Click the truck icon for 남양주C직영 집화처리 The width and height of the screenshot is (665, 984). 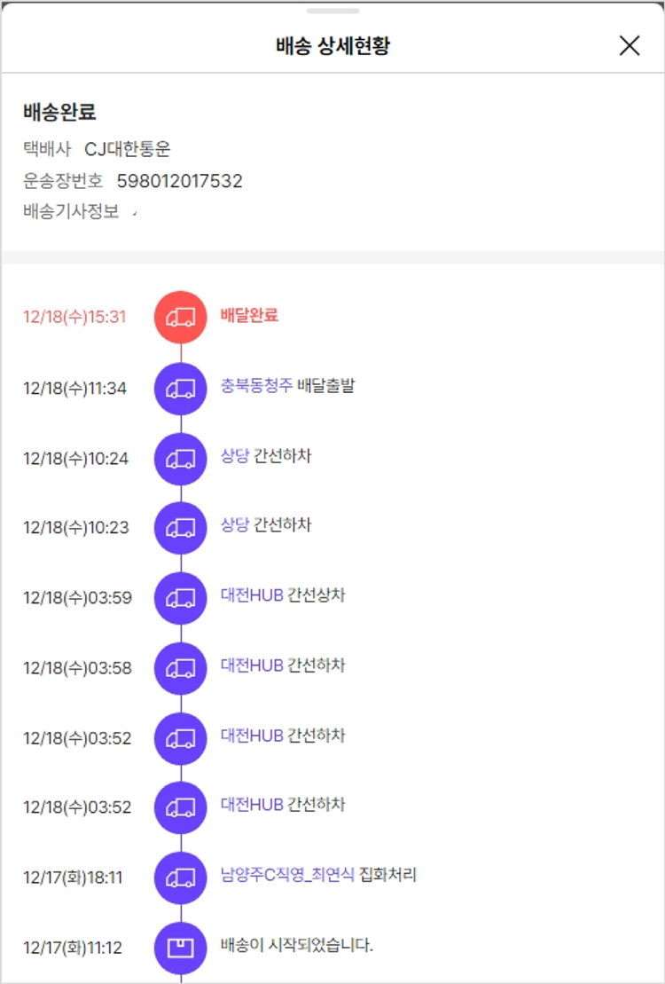point(181,878)
